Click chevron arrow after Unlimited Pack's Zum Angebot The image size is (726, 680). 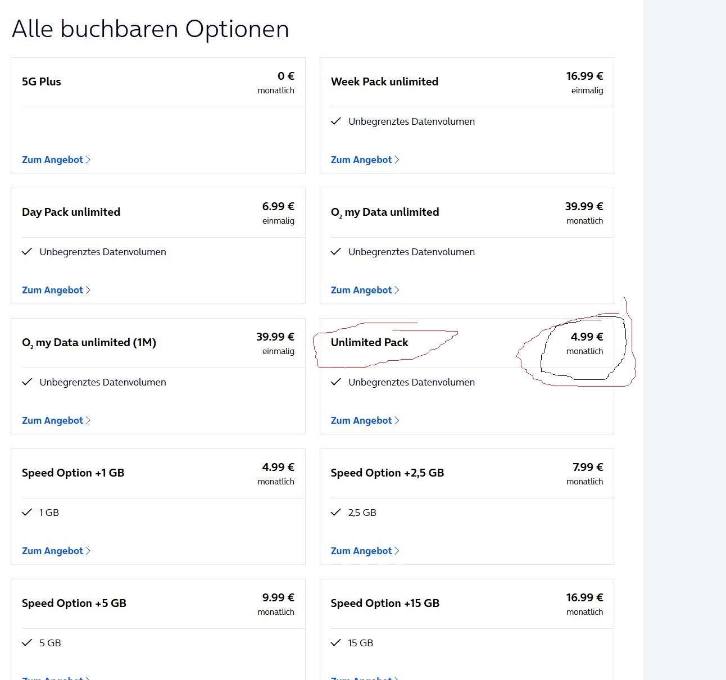coord(397,420)
